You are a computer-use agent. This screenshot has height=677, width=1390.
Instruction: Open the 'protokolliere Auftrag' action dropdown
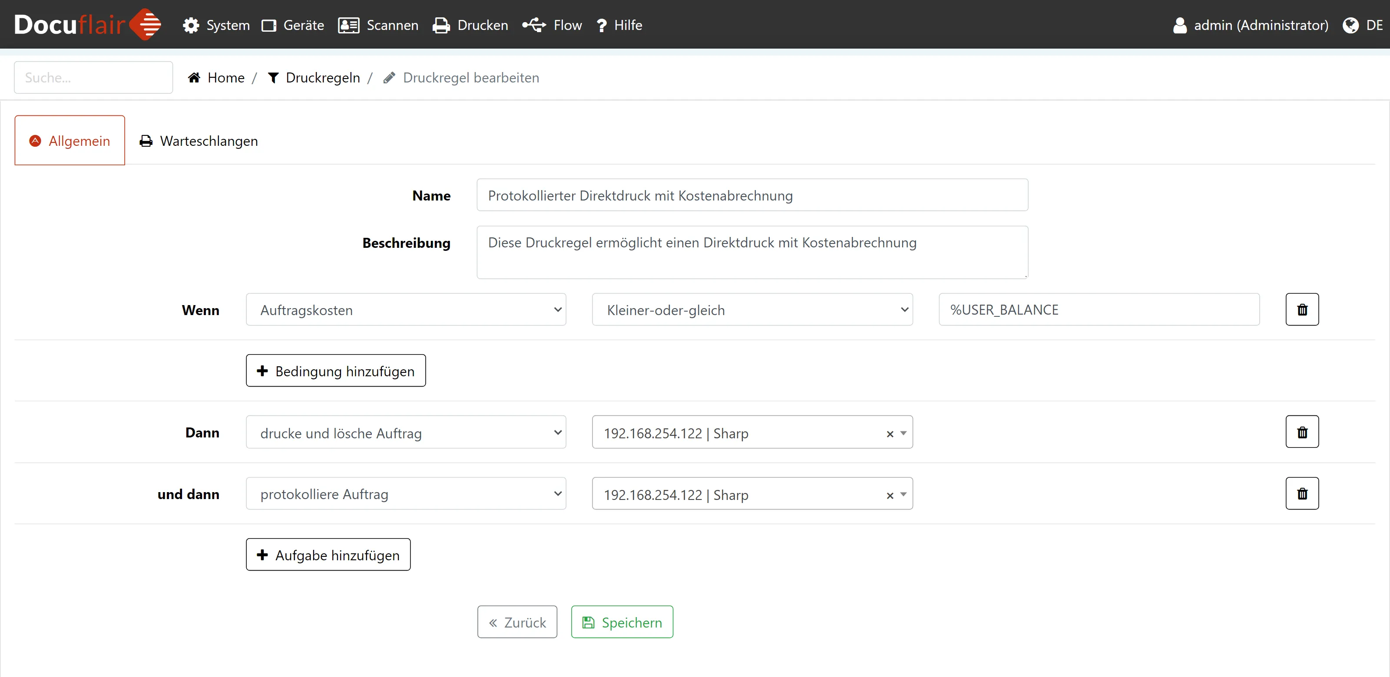406,494
